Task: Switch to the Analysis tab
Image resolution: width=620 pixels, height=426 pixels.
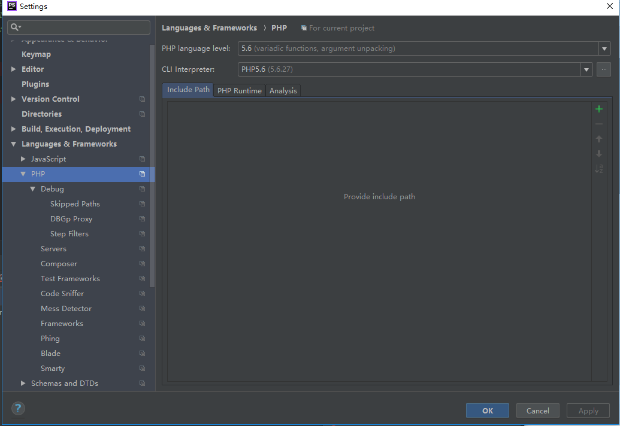Action: coord(283,91)
